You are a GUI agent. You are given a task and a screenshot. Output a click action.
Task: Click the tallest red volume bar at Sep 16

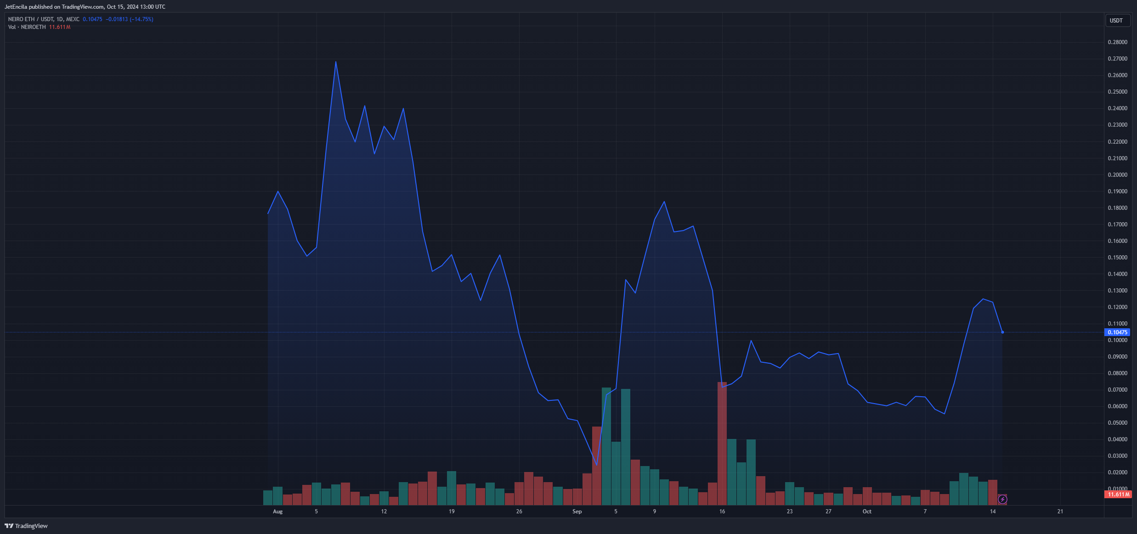coord(722,444)
